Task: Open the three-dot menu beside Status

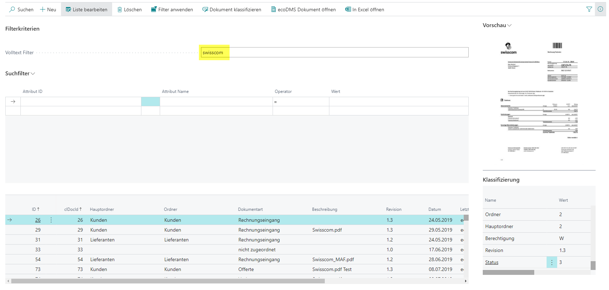Action: tap(552, 263)
